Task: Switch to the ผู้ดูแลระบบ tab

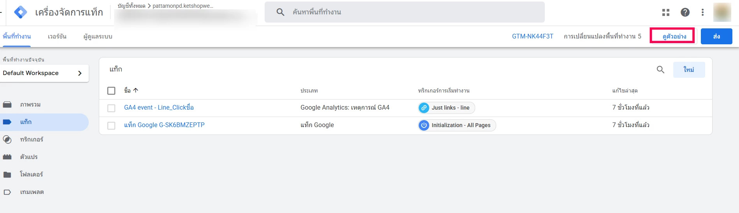Action: click(98, 37)
